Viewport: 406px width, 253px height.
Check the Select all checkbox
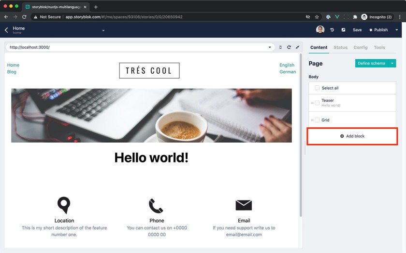(317, 88)
